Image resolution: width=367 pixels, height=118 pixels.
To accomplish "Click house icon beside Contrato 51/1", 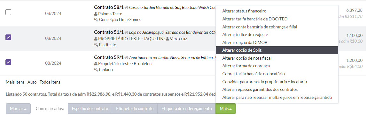I will [x=126, y=33].
